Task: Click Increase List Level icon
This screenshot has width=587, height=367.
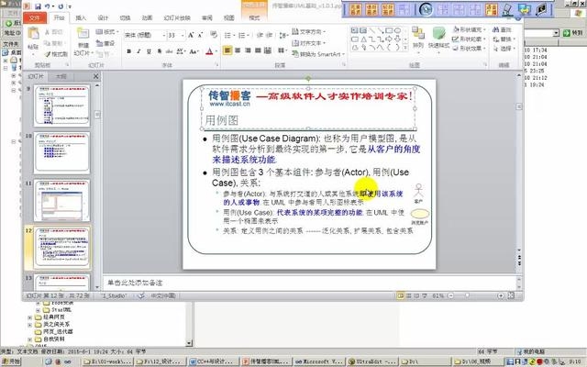Action: 270,35
